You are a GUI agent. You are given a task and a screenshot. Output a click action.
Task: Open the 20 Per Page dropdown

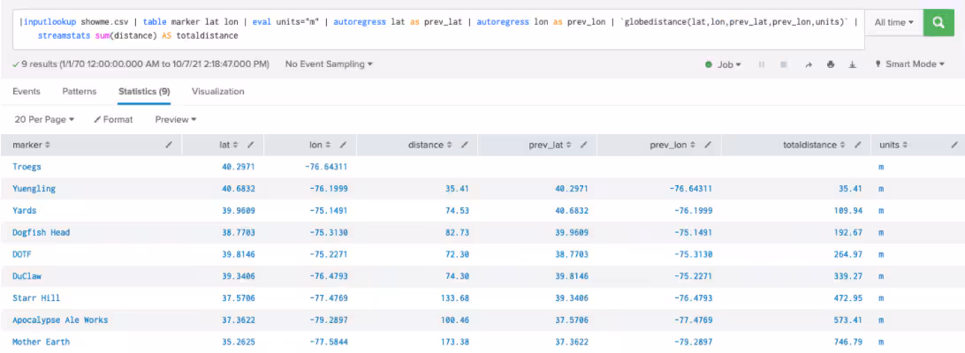(45, 118)
